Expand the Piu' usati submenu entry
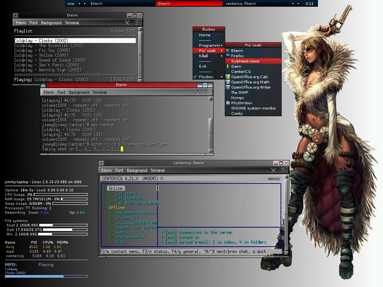 209,50
